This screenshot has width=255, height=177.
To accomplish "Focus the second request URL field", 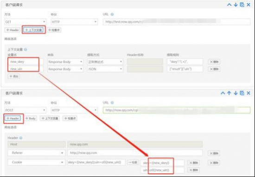I will tap(177, 110).
